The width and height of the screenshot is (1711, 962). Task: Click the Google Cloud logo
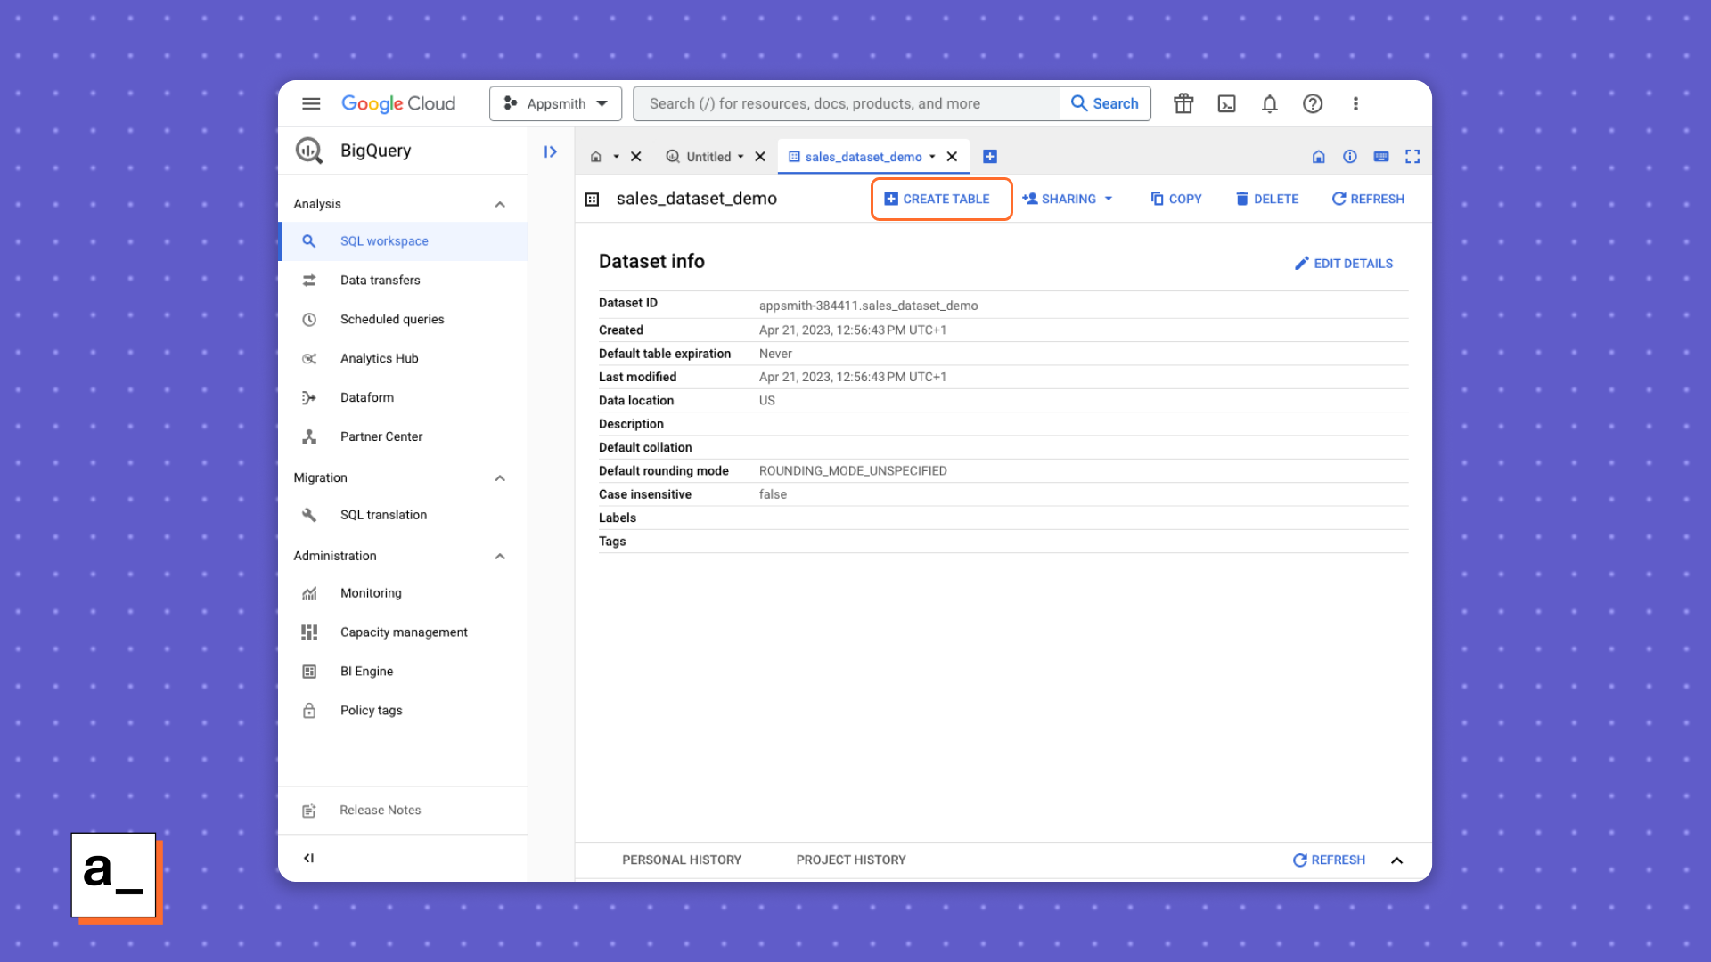tap(398, 103)
